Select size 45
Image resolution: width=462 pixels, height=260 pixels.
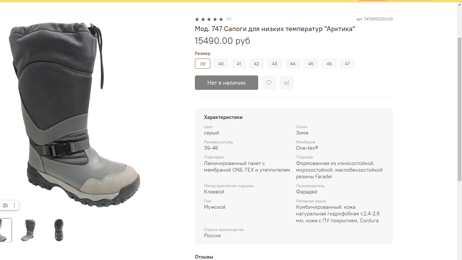click(311, 64)
